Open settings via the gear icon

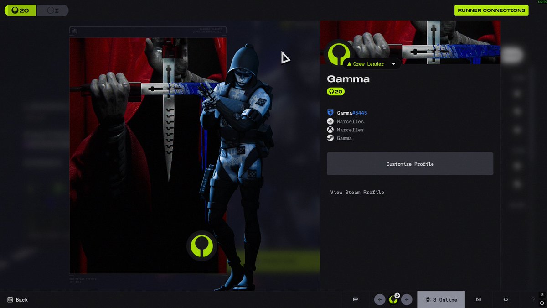[506, 299]
